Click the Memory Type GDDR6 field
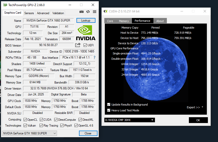This screenshot has height=142, width=218. 39,76
